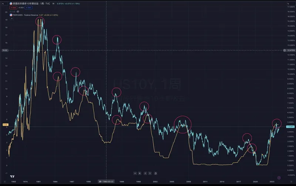Screen dimensions: 296x186
Task: Click the purple lightning bolt icon
Action: point(279,178)
